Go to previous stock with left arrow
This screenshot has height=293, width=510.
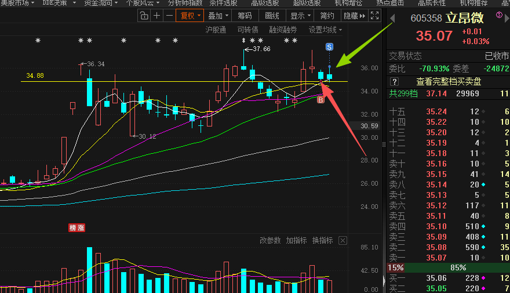click(x=392, y=19)
